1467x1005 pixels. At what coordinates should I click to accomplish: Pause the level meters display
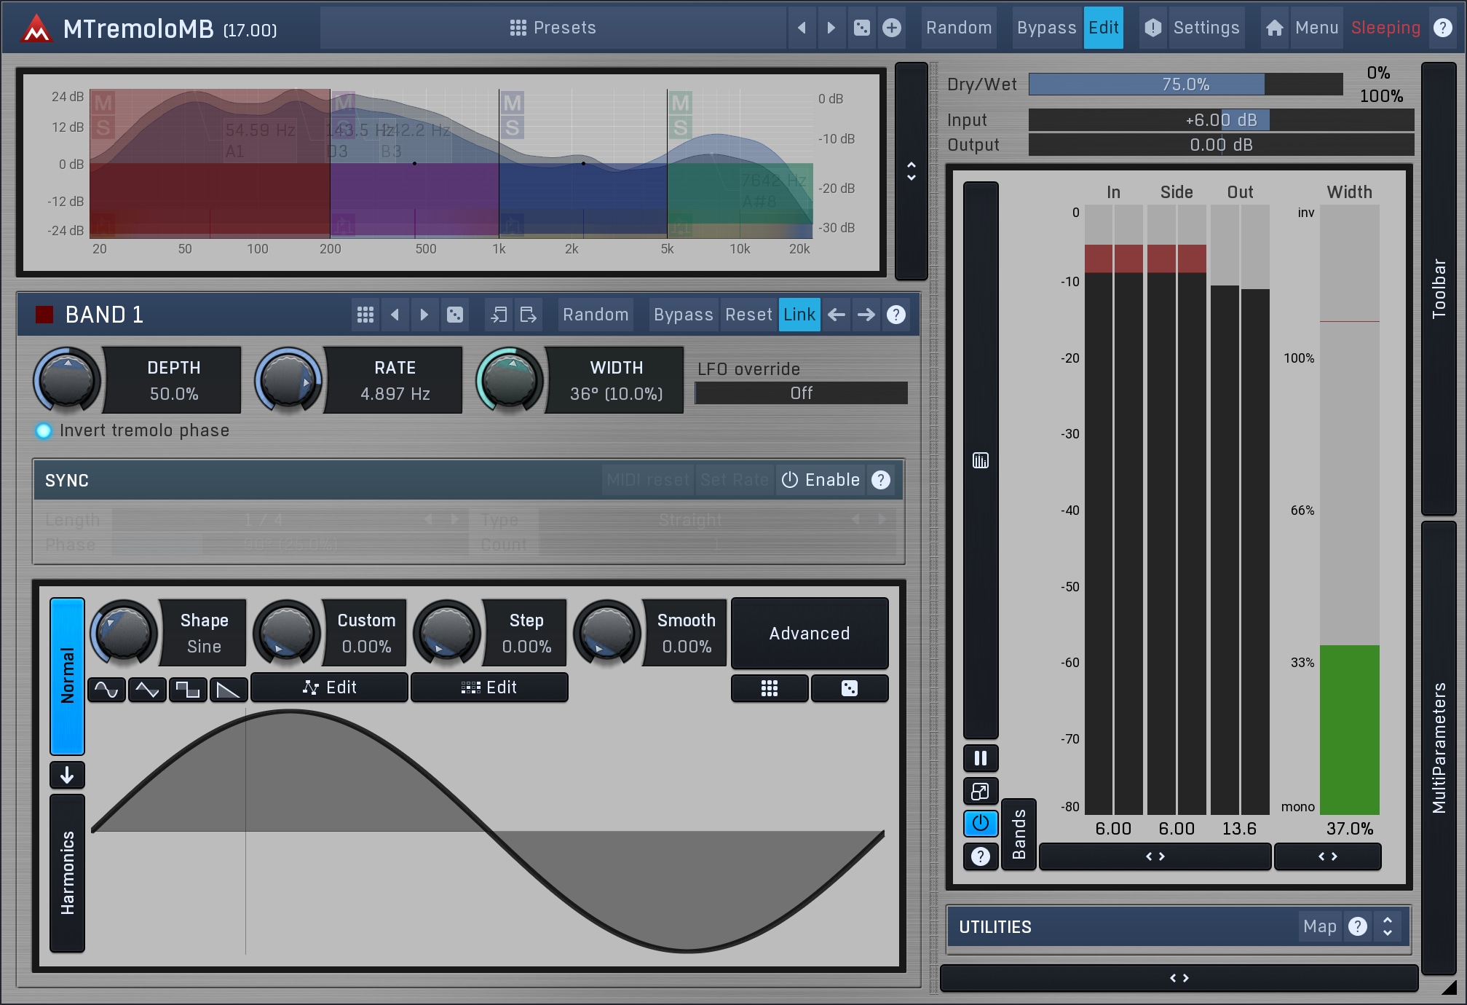[980, 758]
